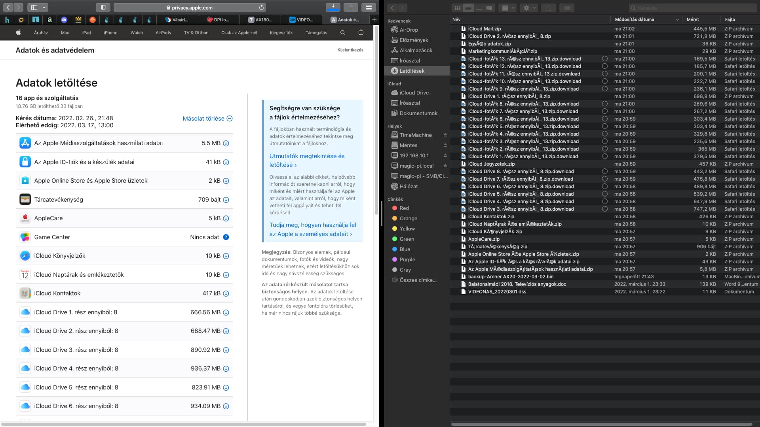Screen dimensions: 760x427
Task: Click the Safari privacy report shield icon
Action: 103,8
